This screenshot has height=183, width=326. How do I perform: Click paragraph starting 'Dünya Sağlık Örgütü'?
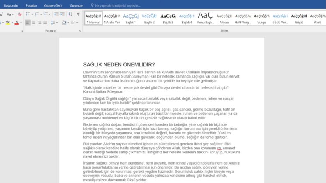(158, 101)
